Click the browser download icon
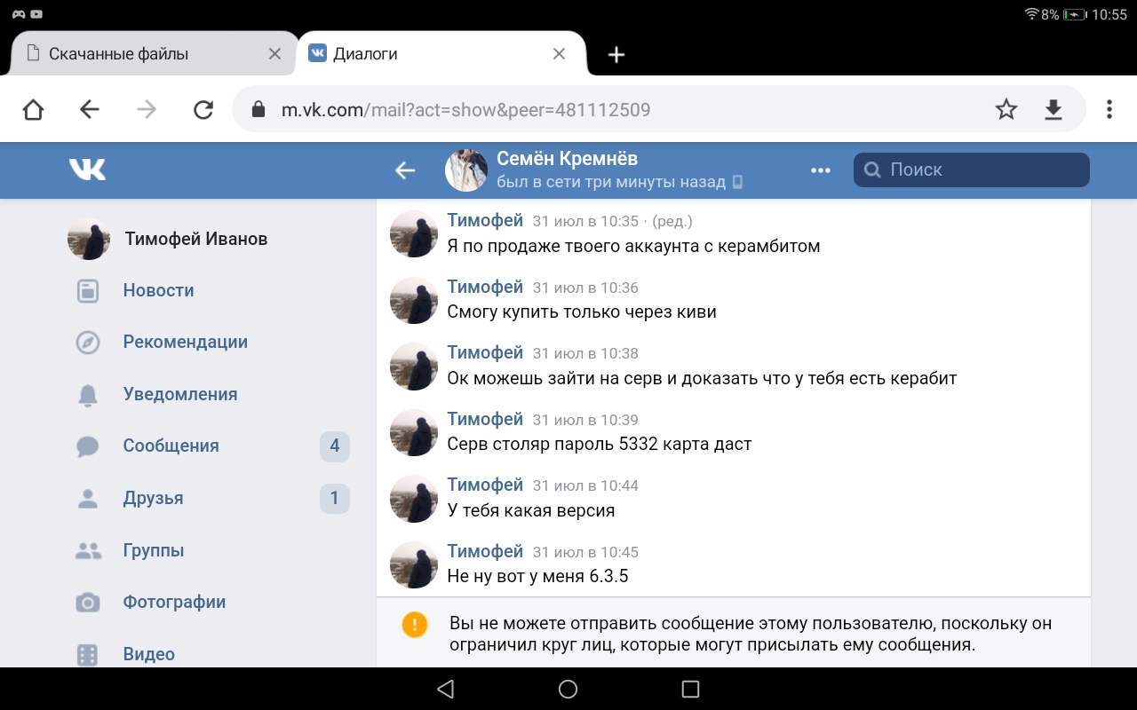The height and width of the screenshot is (710, 1137). pyautogui.click(x=1053, y=109)
